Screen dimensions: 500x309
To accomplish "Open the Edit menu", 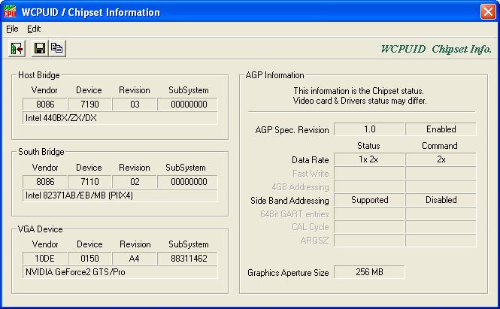I will click(x=34, y=29).
